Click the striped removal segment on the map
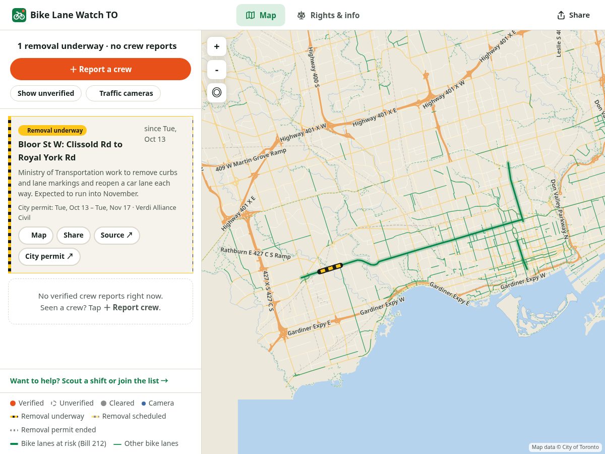 point(330,268)
